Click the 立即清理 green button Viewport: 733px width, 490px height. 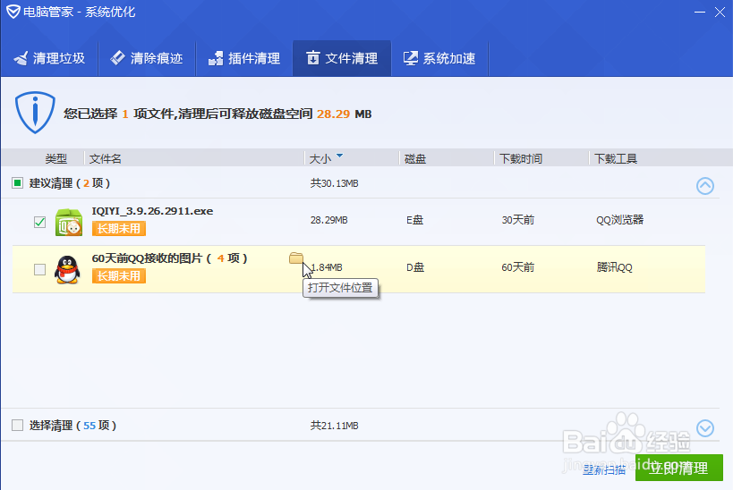pos(678,468)
